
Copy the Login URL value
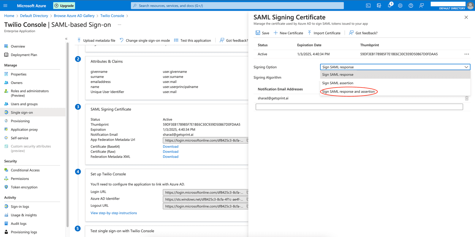tap(247, 193)
